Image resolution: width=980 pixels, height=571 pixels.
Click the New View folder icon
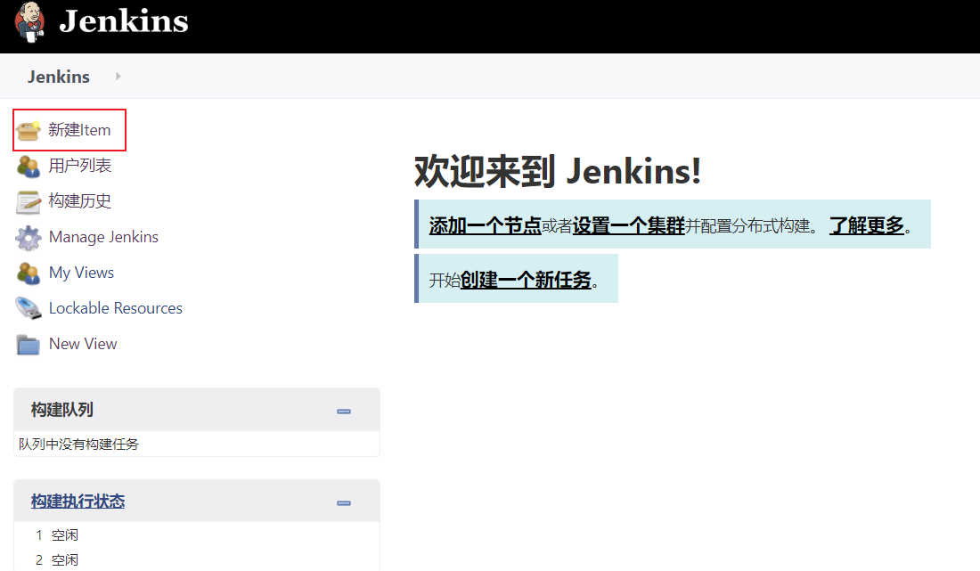coord(29,344)
